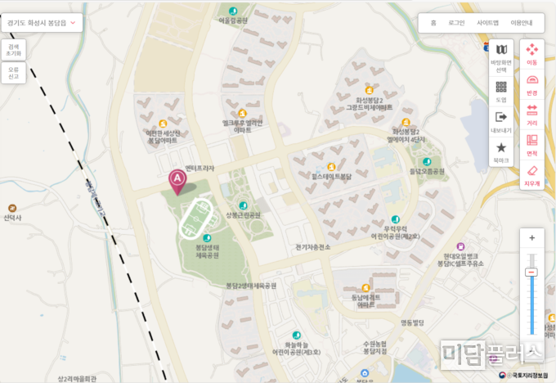The image size is (556, 383).
Task: Click the 지우개 eraser tool
Action: click(531, 175)
